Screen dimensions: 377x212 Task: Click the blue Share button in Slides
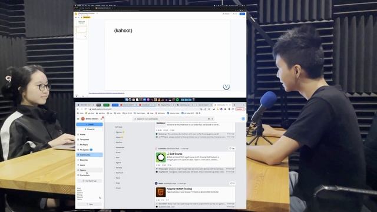tap(242, 14)
